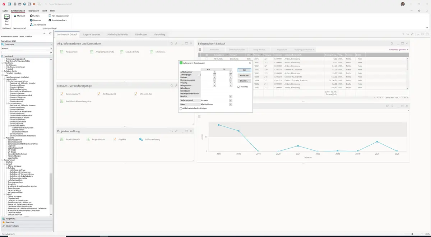This screenshot has width=431, height=237.
Task: Click the lookup icon for Artikelnummer von
Action: (215, 72)
